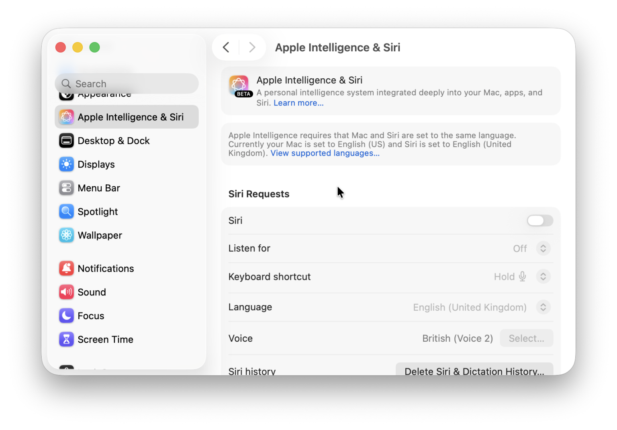This screenshot has width=617, height=430.
Task: Click the Menu Bar icon
Action: 66,188
